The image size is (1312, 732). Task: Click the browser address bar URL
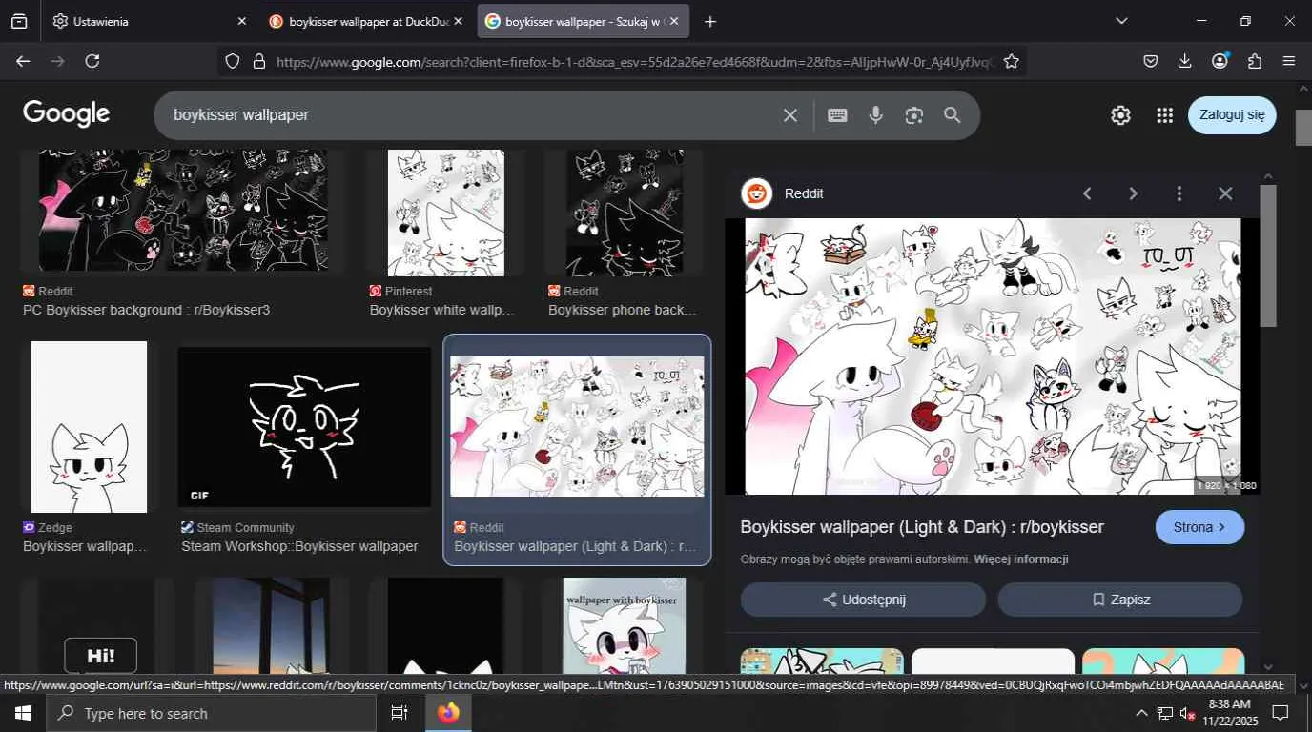click(635, 62)
